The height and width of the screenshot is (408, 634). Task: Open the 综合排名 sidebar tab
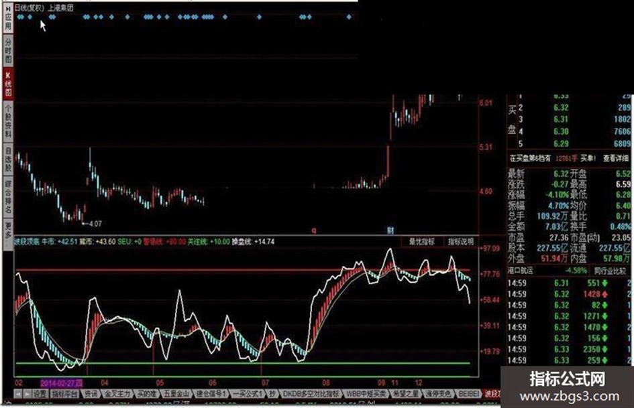[x=7, y=196]
